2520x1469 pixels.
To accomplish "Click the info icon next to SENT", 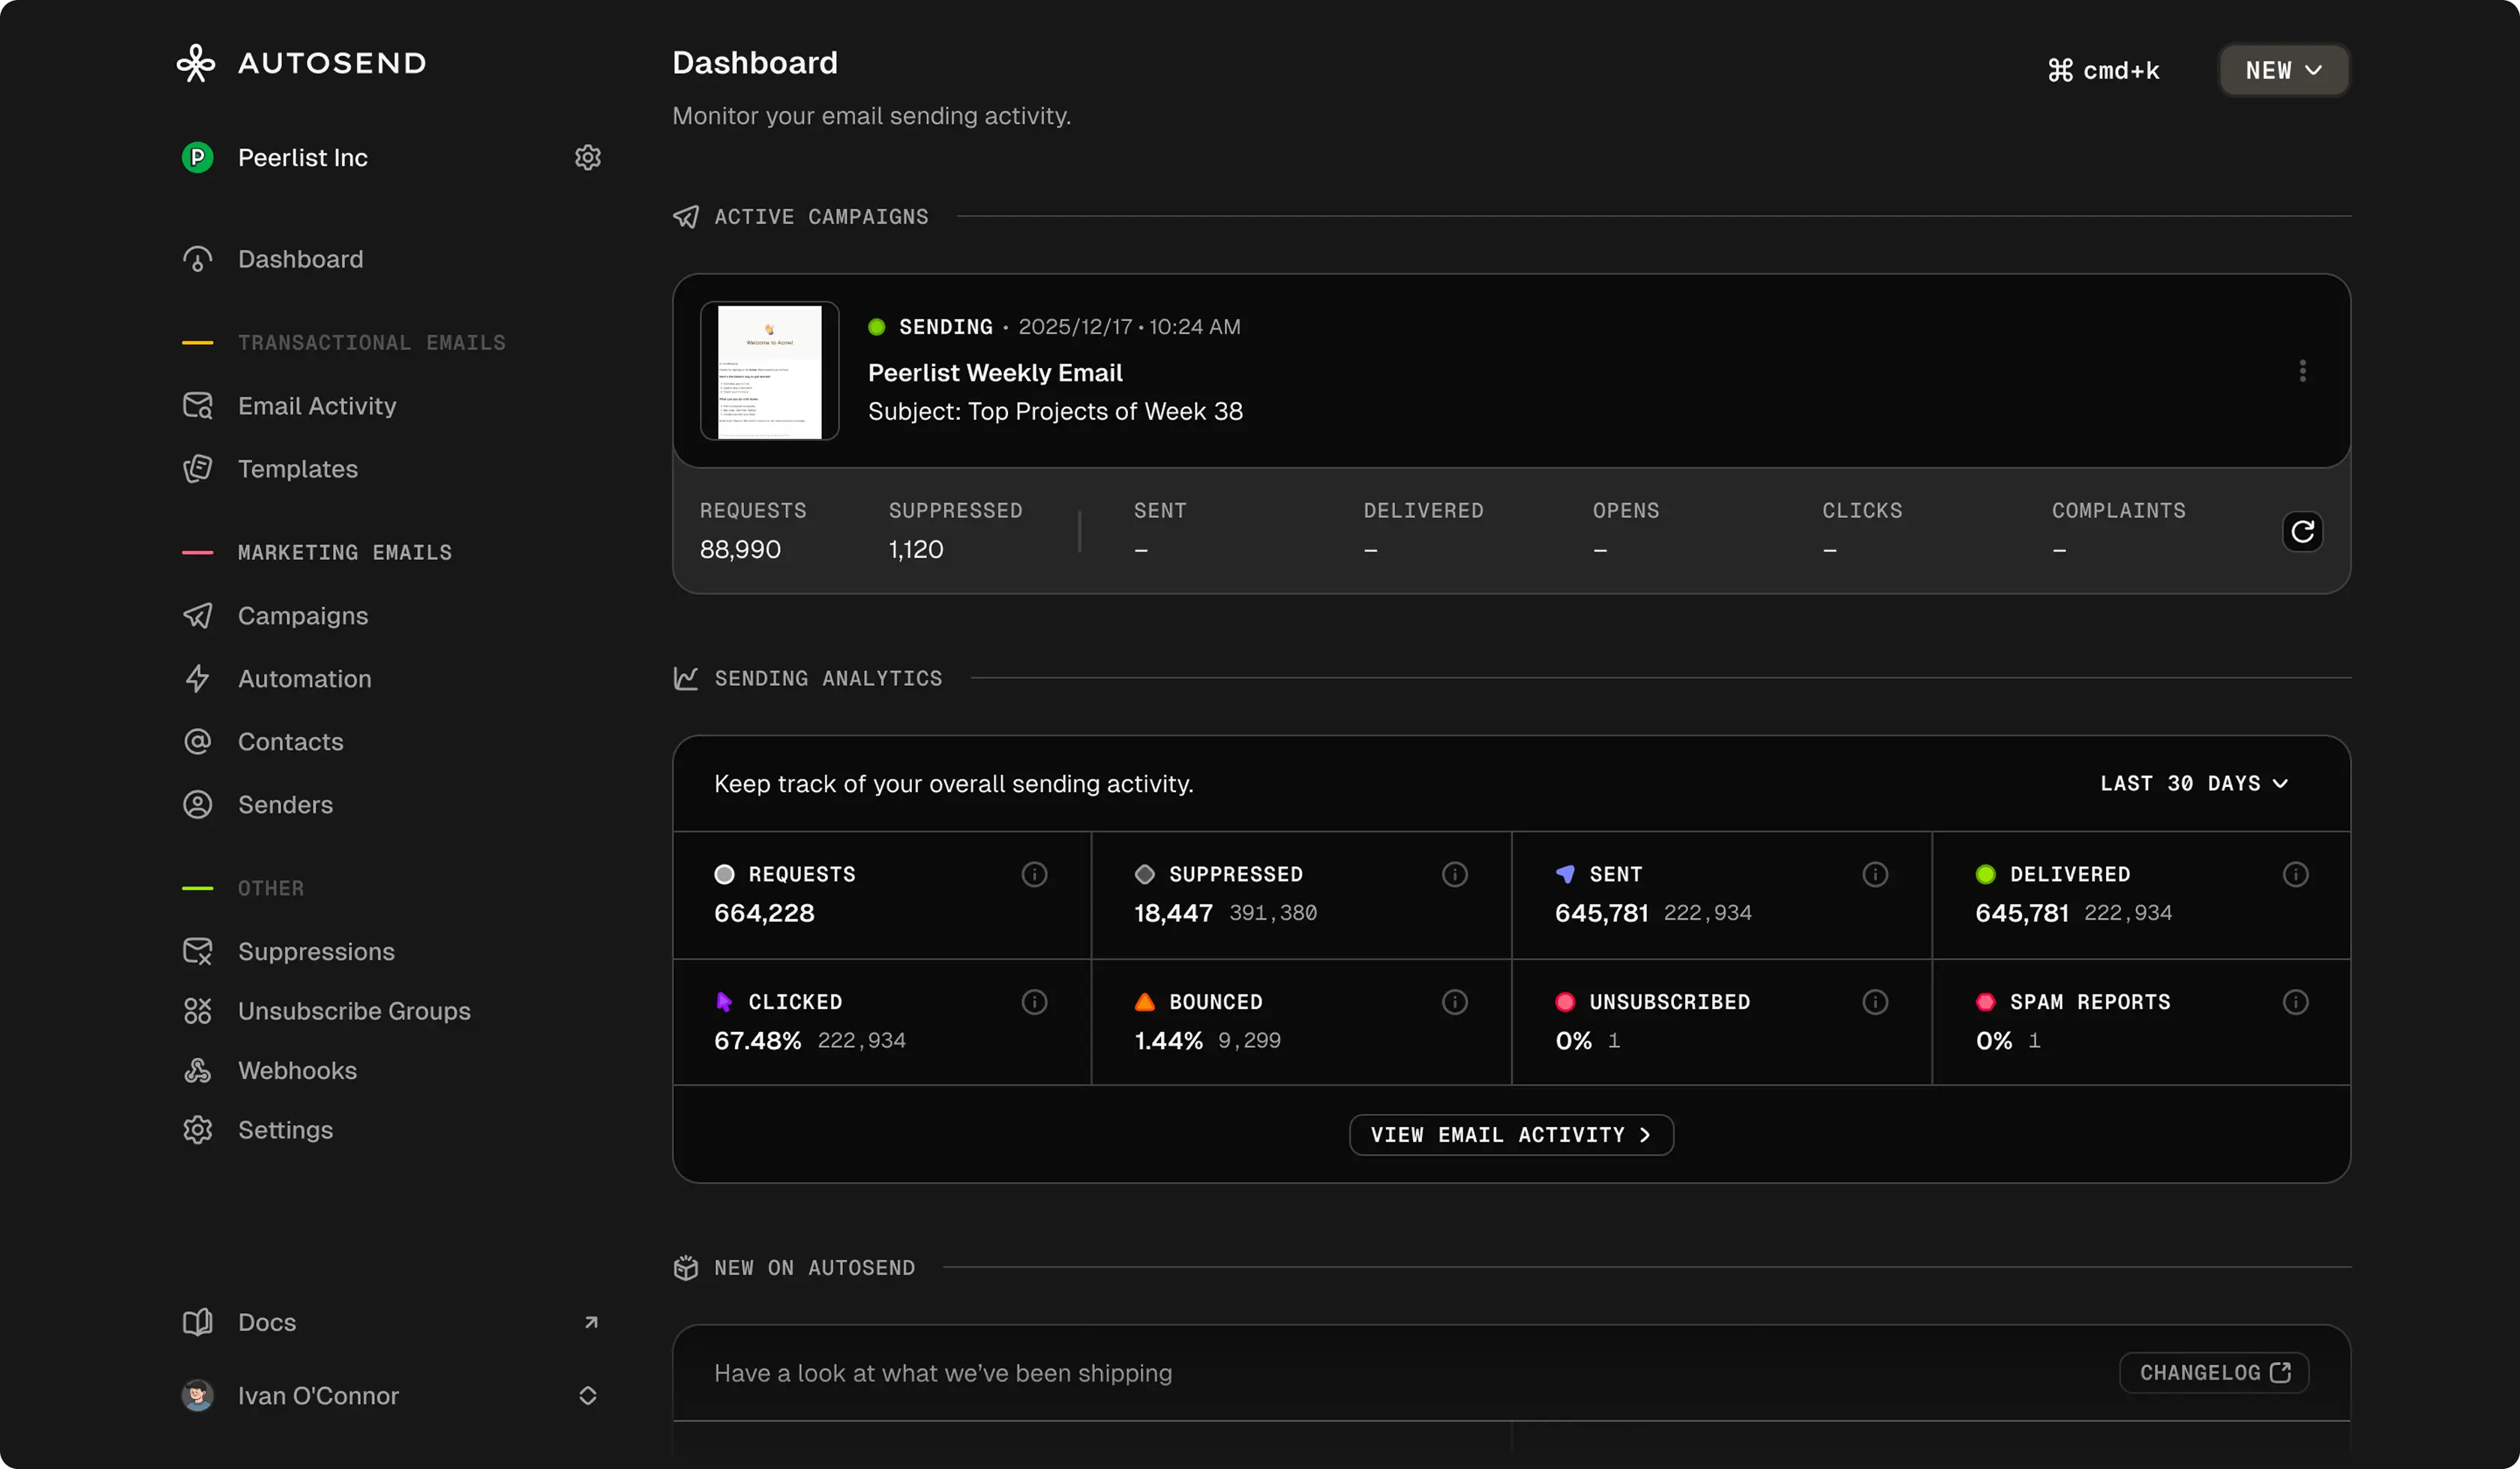I will [x=1875, y=875].
